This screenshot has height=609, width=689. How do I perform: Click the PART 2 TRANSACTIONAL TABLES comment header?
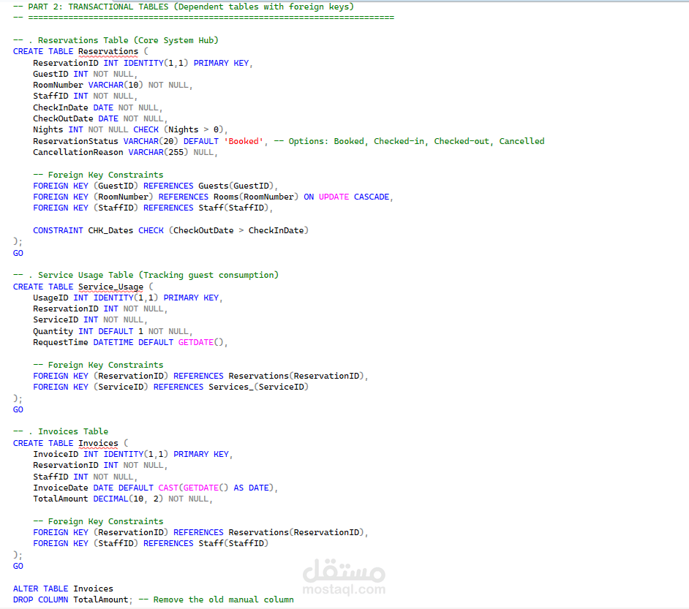(184, 7)
